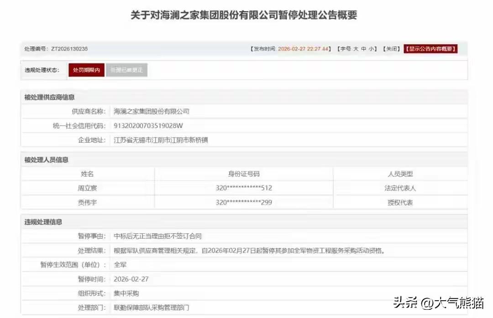
Task: Click the 身份证号码 column header
Action: coord(244,174)
